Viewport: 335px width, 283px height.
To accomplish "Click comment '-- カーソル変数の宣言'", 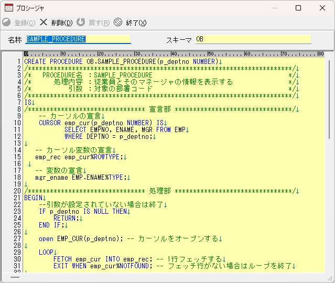I will coord(73,150).
